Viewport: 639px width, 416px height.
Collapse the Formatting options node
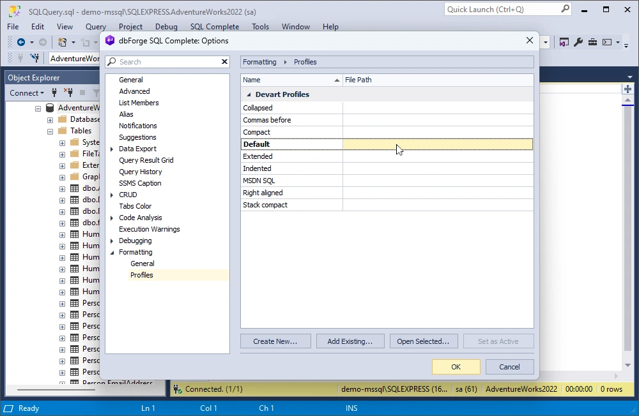point(112,252)
